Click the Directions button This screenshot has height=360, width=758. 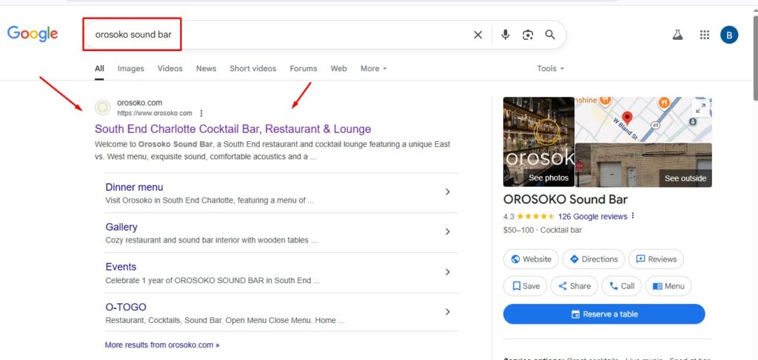coord(594,259)
